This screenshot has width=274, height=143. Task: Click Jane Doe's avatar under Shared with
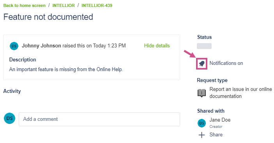pos(202,123)
